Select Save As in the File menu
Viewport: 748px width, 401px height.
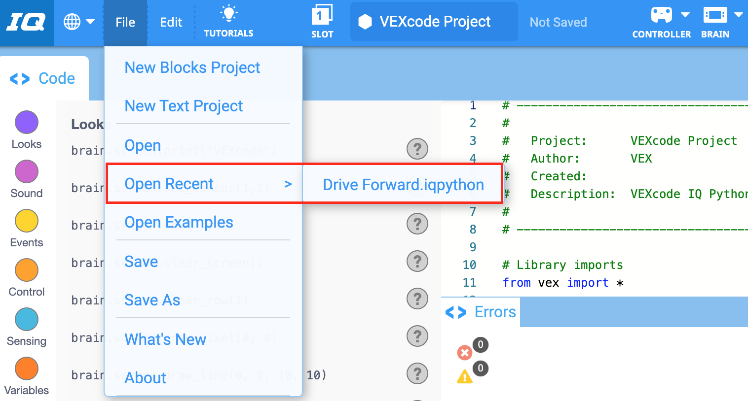pyautogui.click(x=152, y=300)
